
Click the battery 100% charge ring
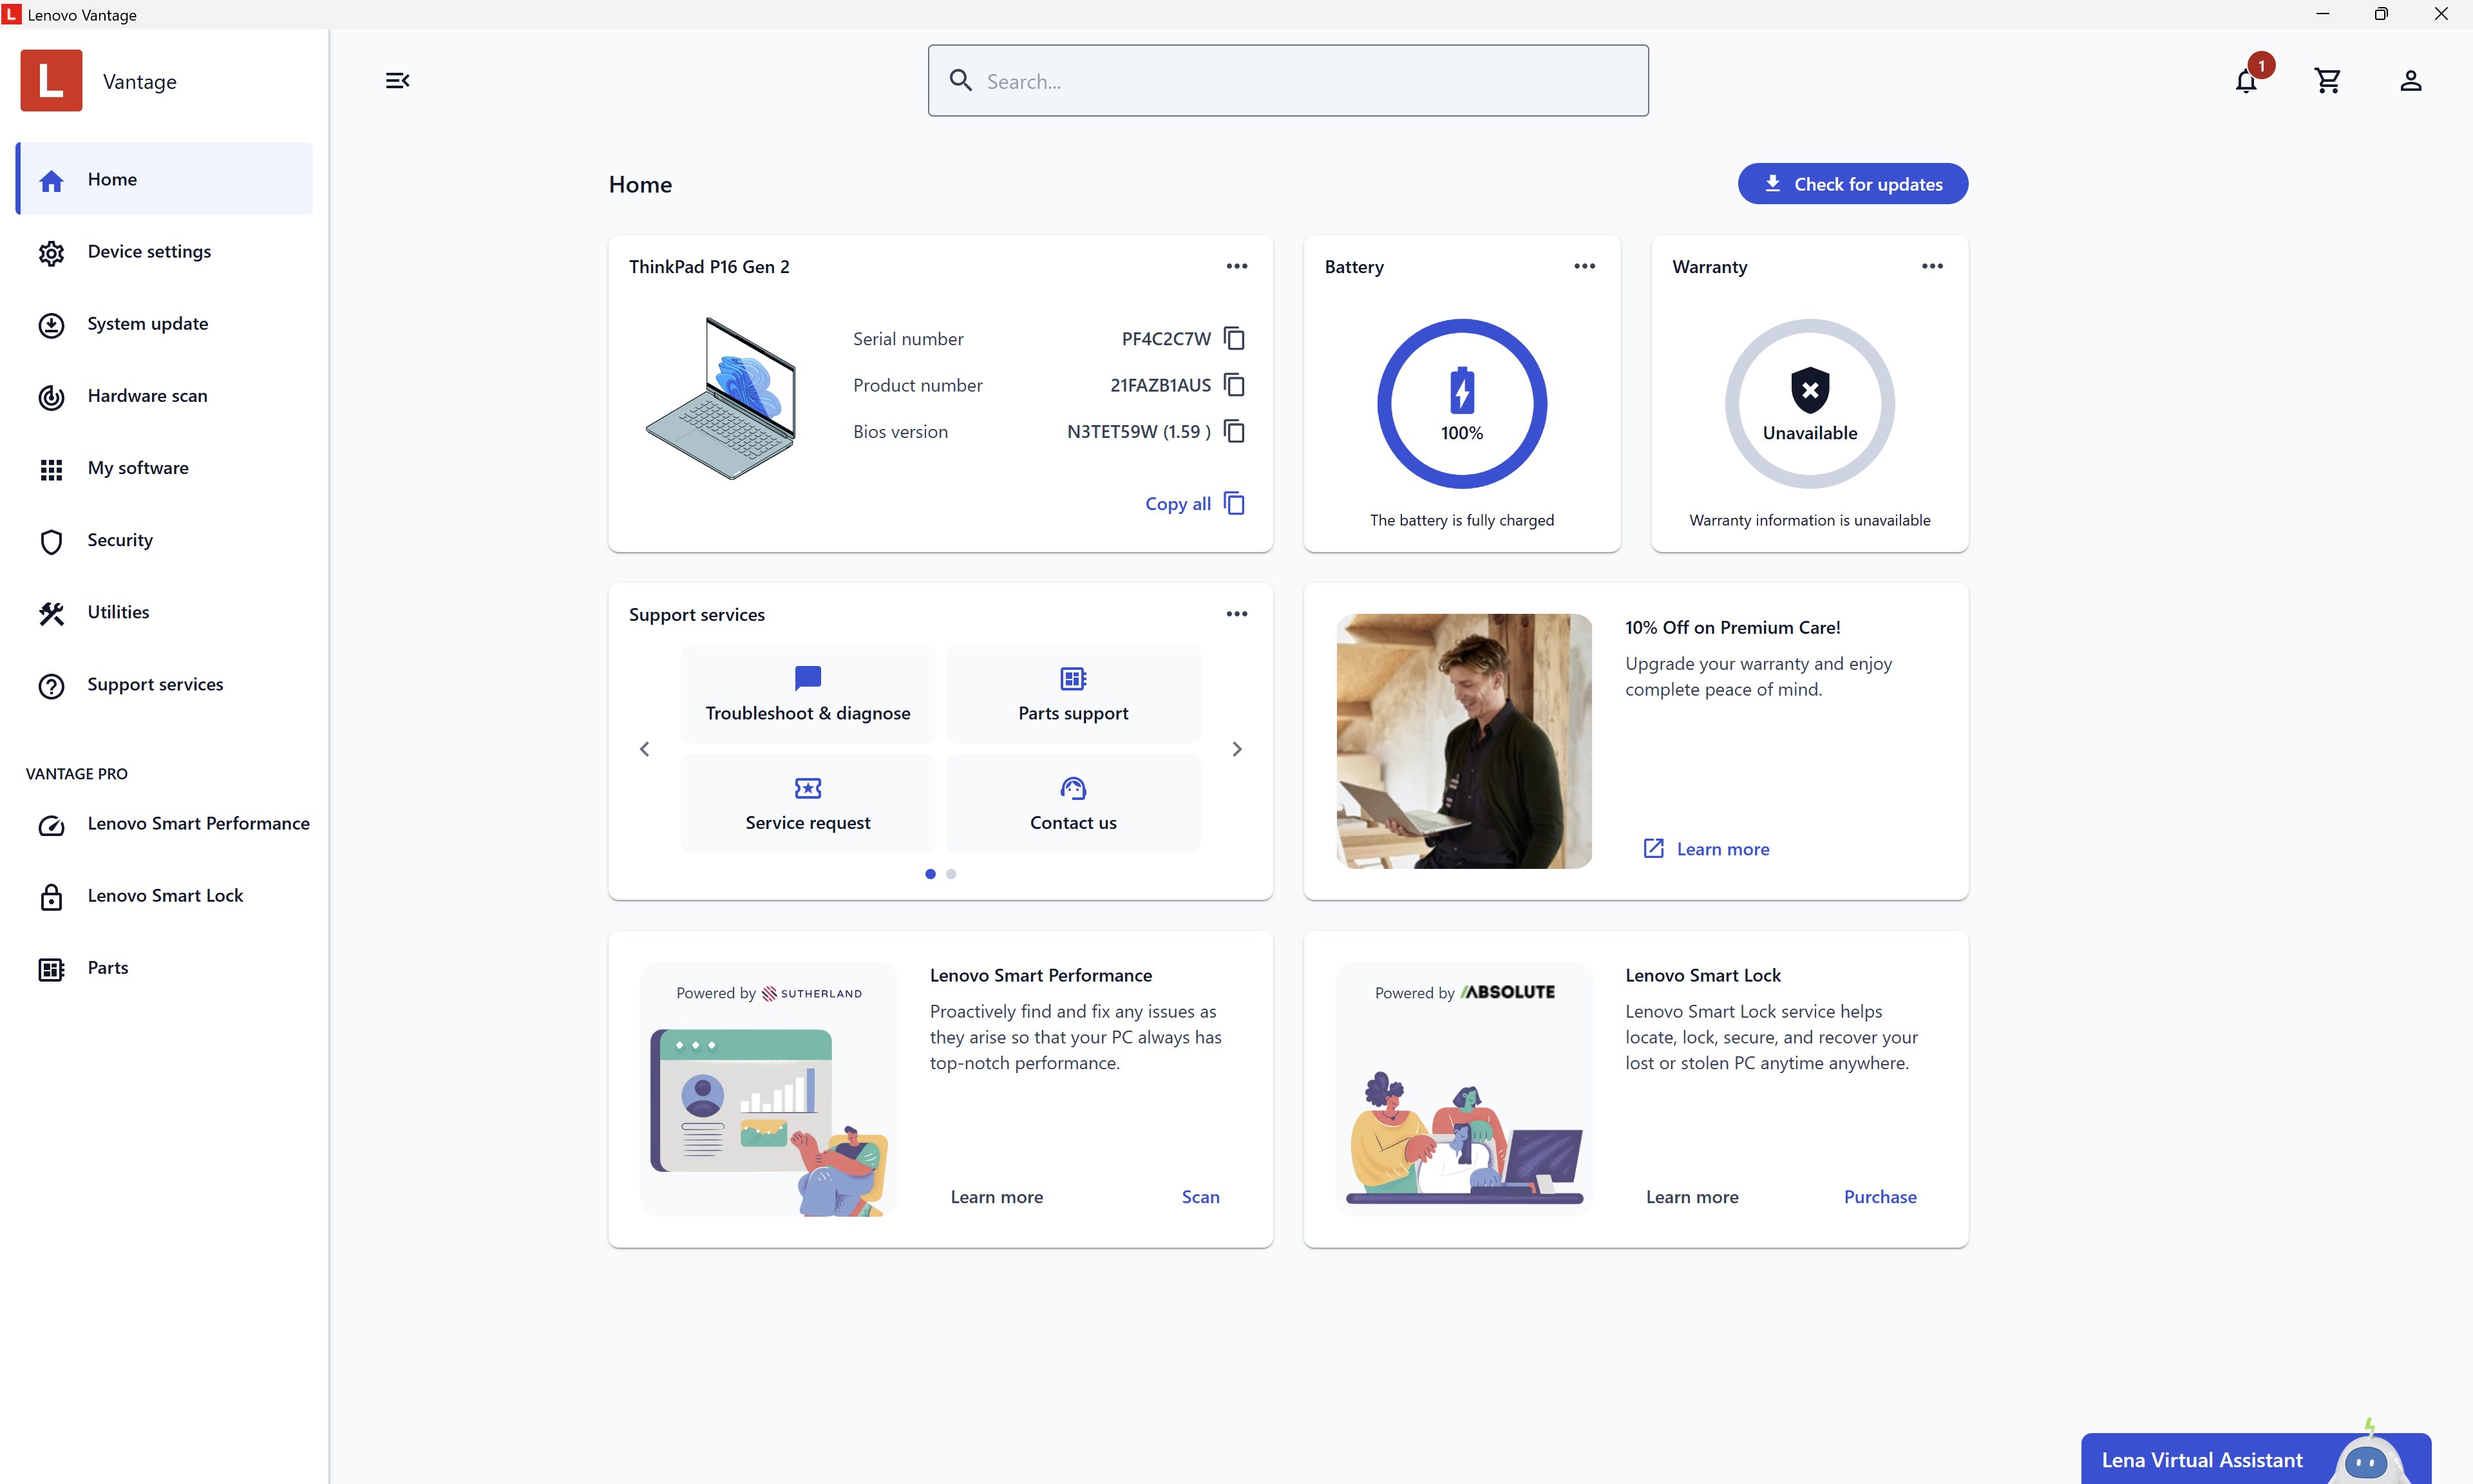(x=1461, y=404)
